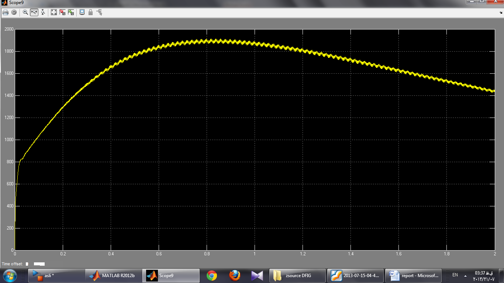Toggle the Floating scope button
This screenshot has width=504, height=283.
point(82,12)
